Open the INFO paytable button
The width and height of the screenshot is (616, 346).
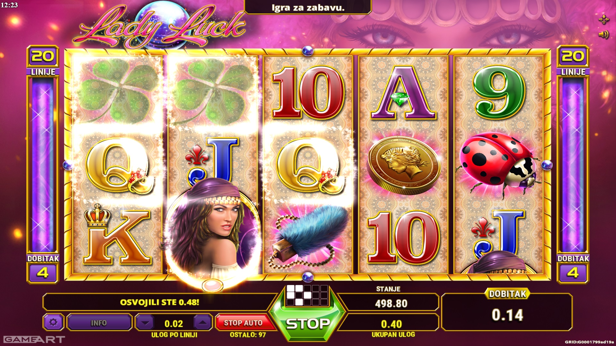[x=99, y=323]
